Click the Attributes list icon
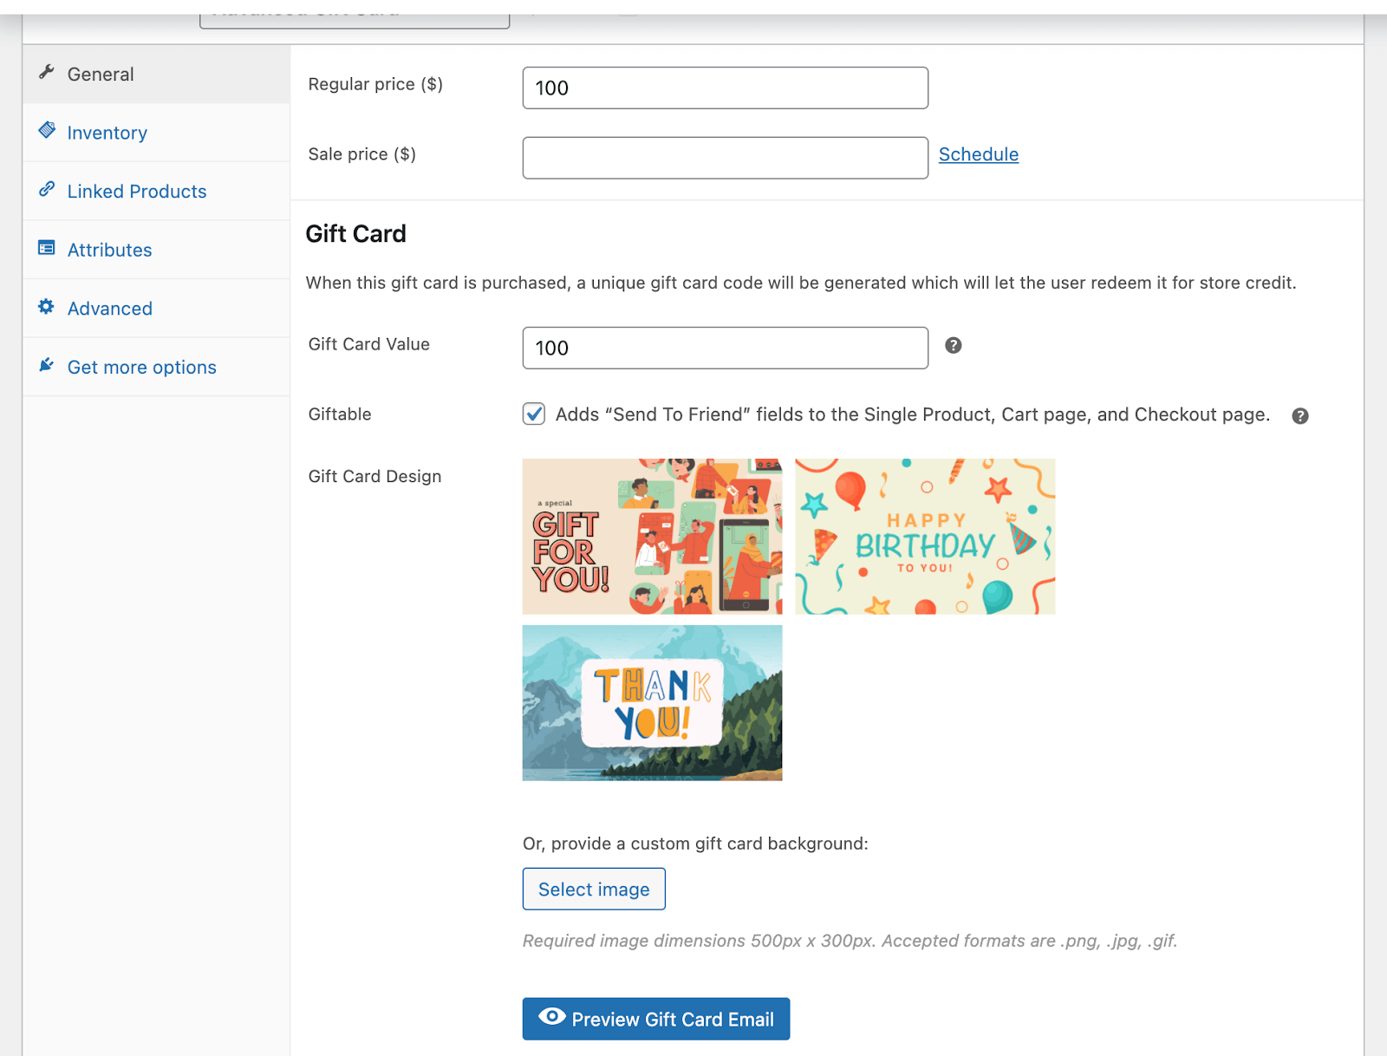 47,248
